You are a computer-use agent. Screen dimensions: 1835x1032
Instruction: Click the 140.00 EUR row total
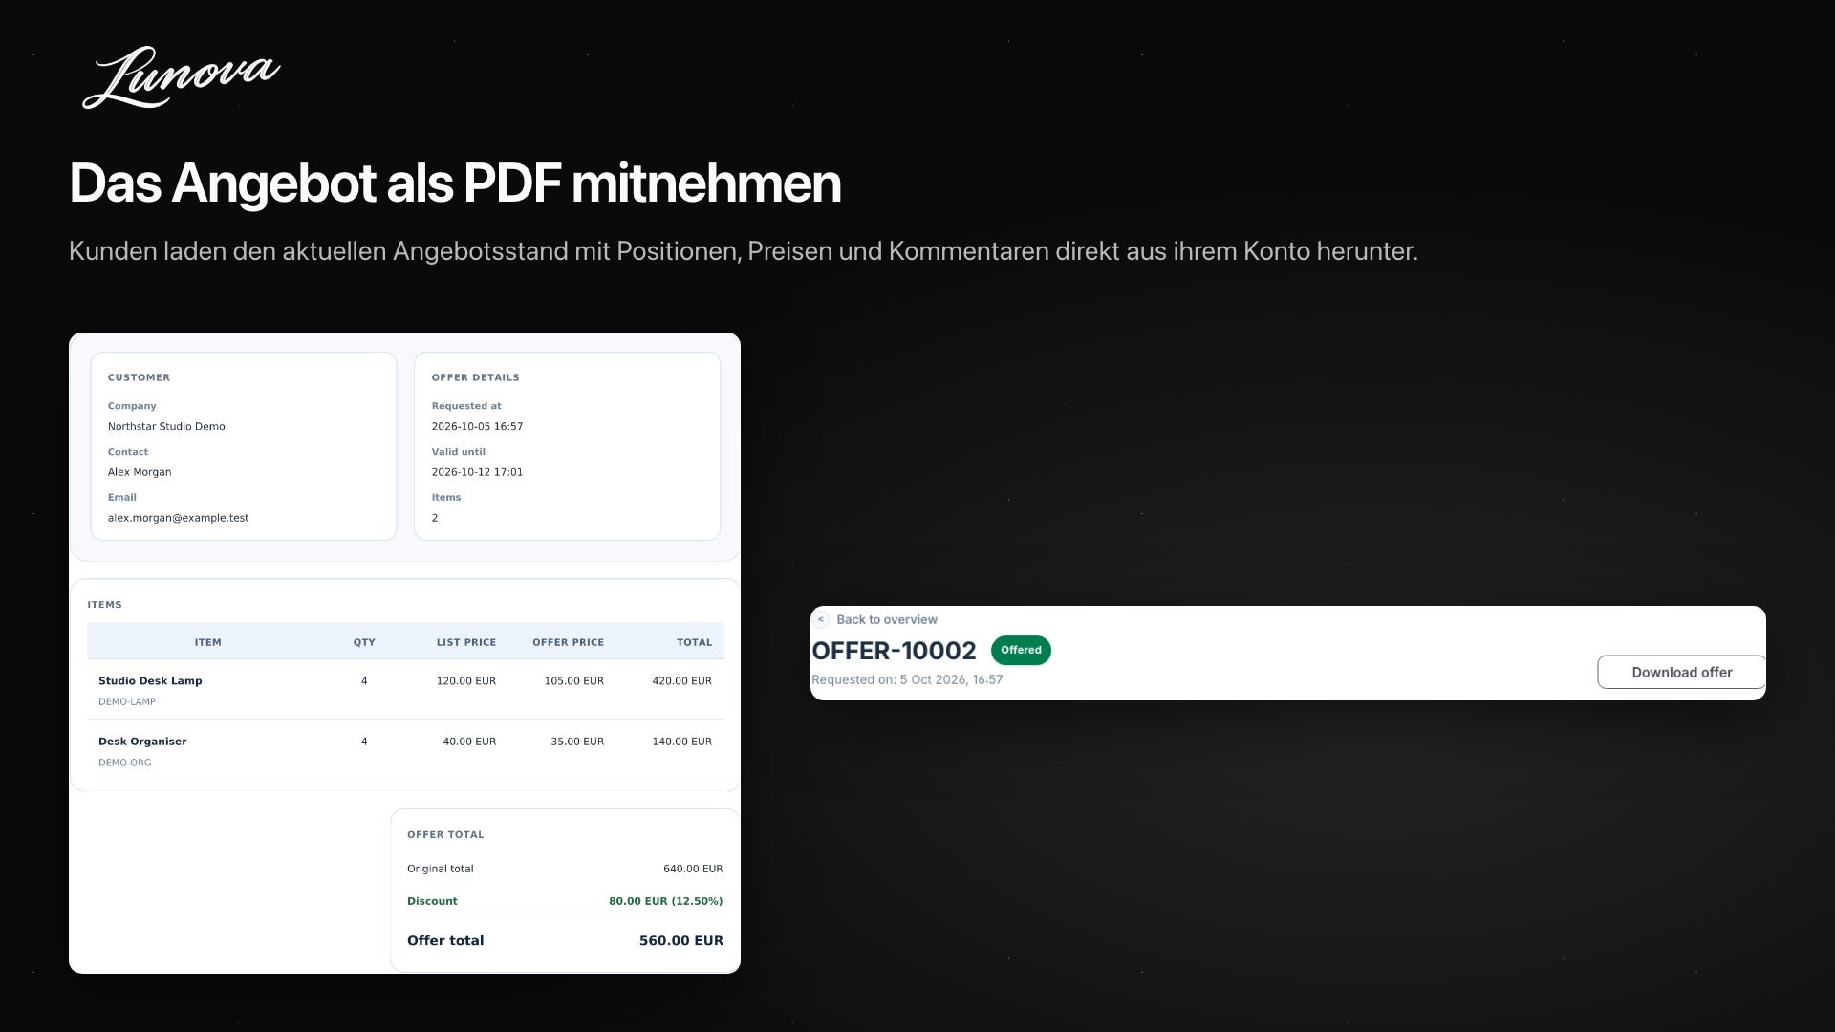pos(681,742)
